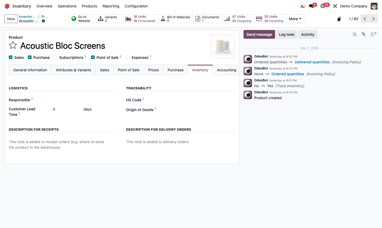The image size is (382, 228).
Task: Click the search icon in the chatter
Action: coord(355,34)
